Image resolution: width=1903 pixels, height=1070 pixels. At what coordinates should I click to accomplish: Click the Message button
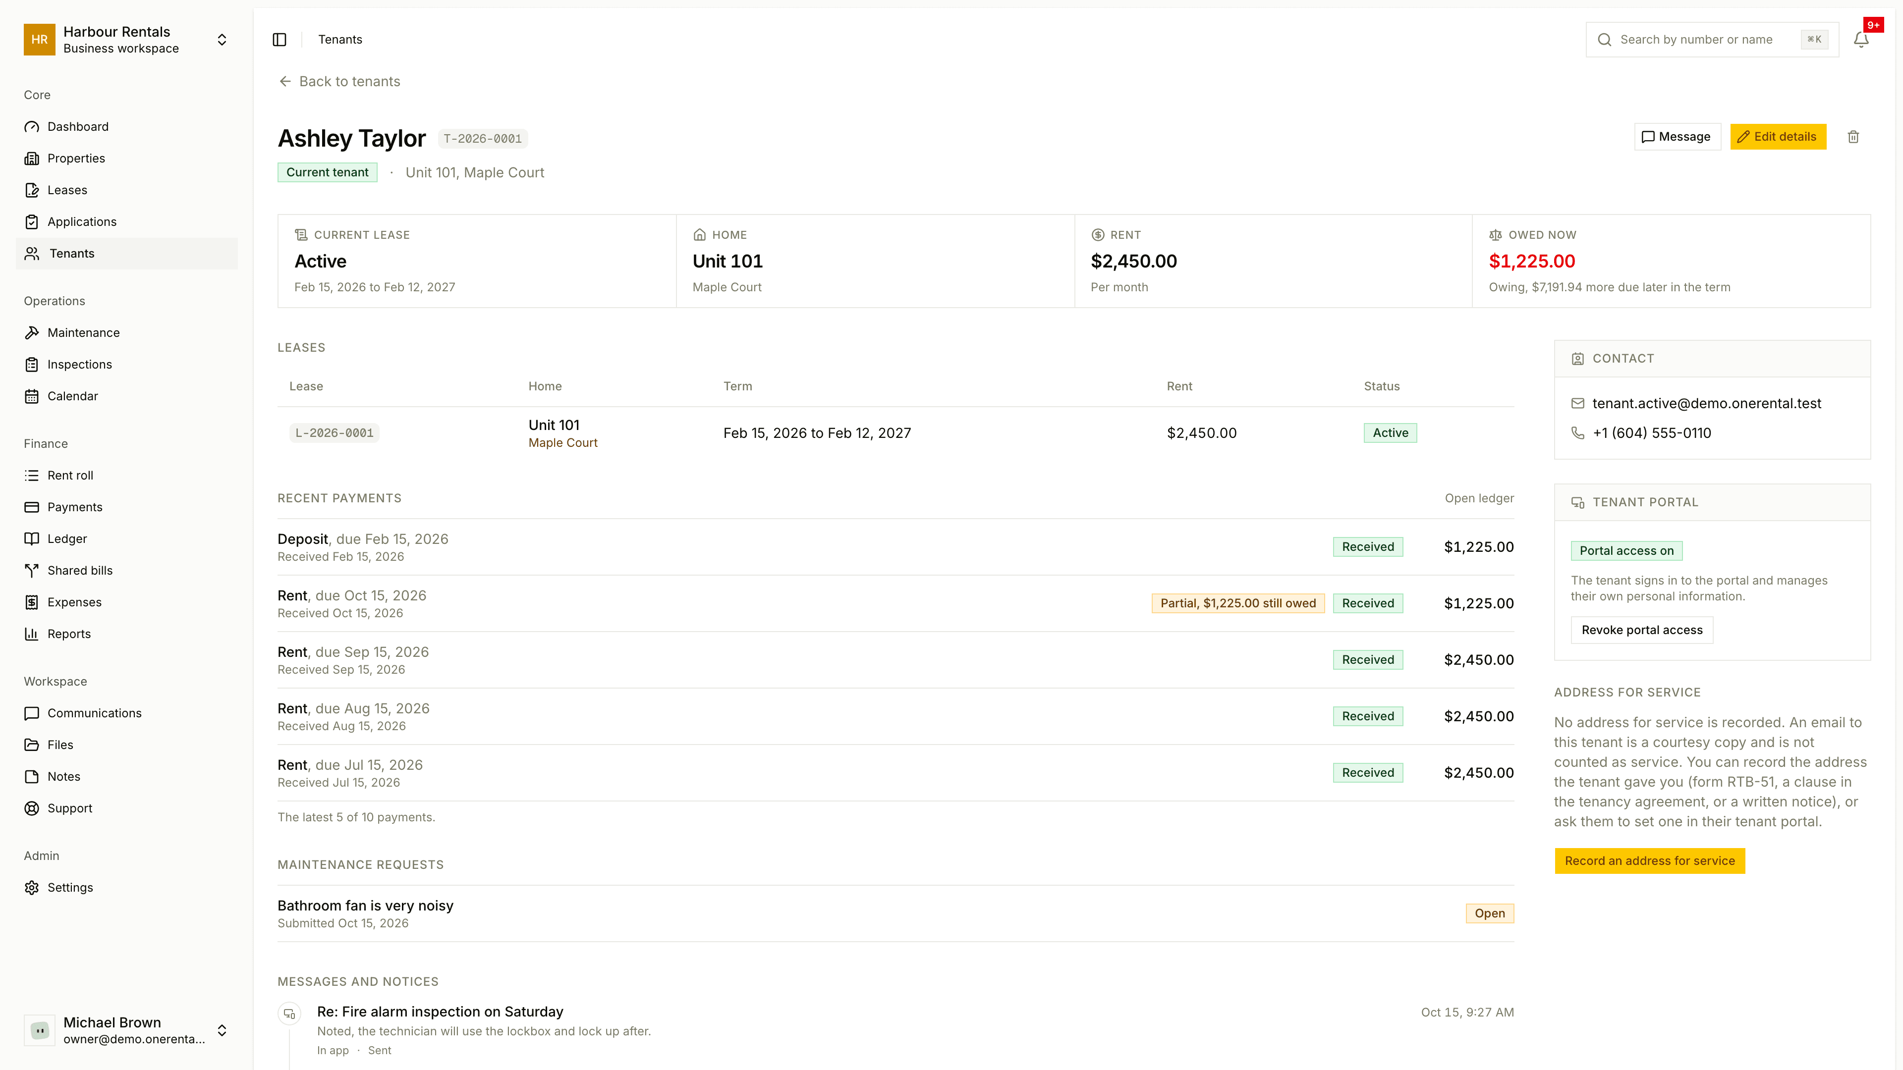[x=1677, y=137]
